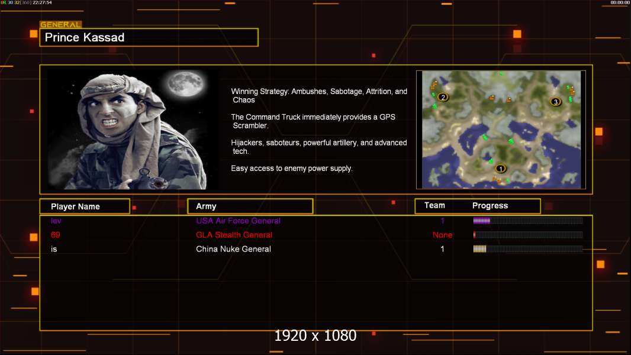
Task: Select the Prince Kassad name field
Action: click(149, 37)
